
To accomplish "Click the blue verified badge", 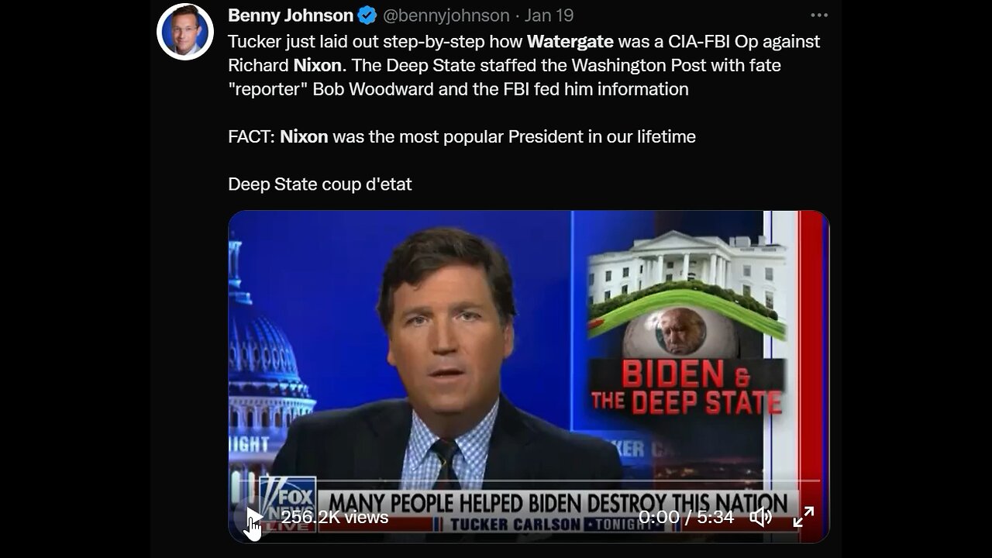I will (x=367, y=15).
